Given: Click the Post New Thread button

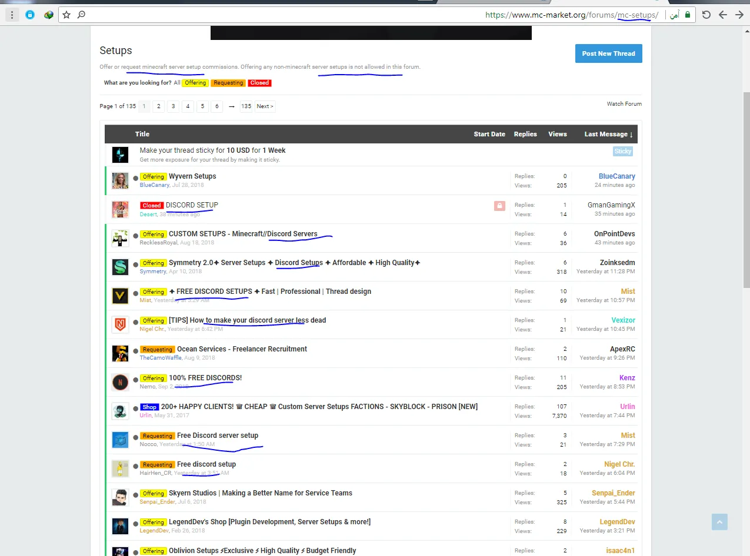Looking at the screenshot, I should 608,53.
